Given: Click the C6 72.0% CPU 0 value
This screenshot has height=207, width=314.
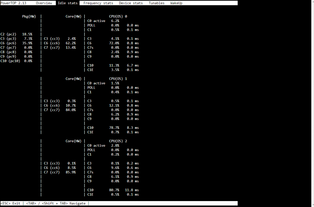Looking at the screenshot, I should click(x=114, y=43).
